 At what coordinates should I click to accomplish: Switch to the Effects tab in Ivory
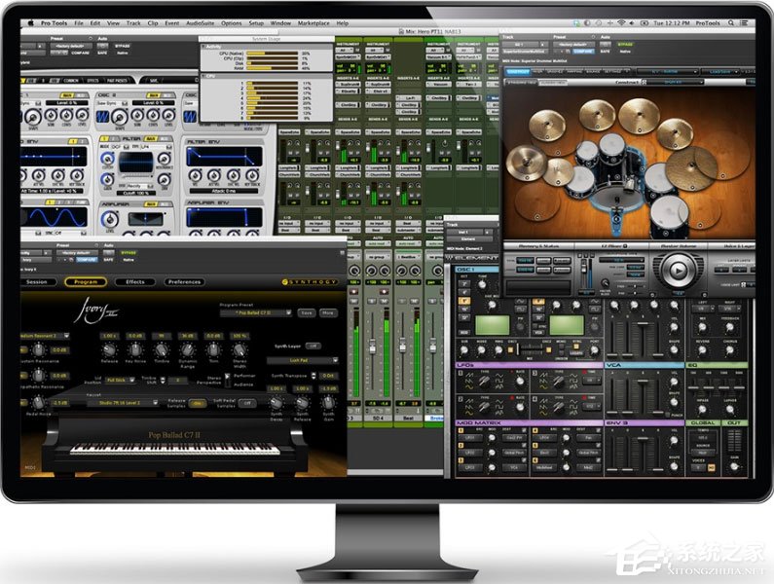pos(135,282)
